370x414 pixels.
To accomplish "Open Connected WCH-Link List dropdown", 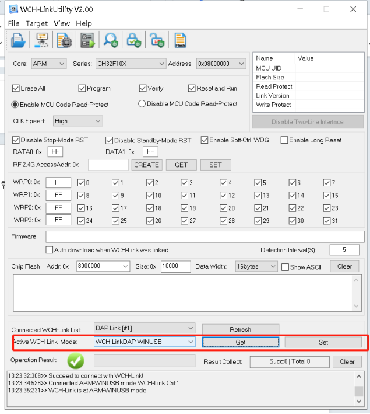I will [x=145, y=328].
